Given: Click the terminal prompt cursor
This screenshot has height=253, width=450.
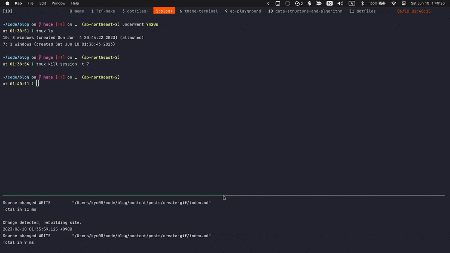Looking at the screenshot, I should tap(37, 83).
